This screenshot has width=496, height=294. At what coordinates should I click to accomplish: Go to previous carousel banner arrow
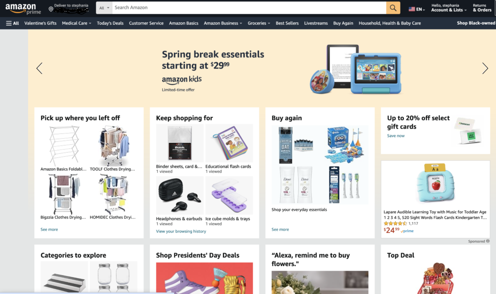pos(40,68)
